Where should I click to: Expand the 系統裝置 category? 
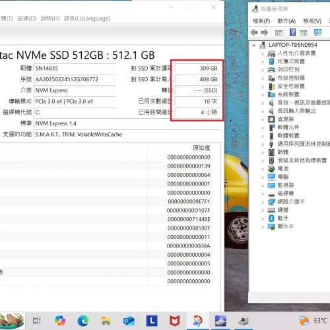coord(263,95)
